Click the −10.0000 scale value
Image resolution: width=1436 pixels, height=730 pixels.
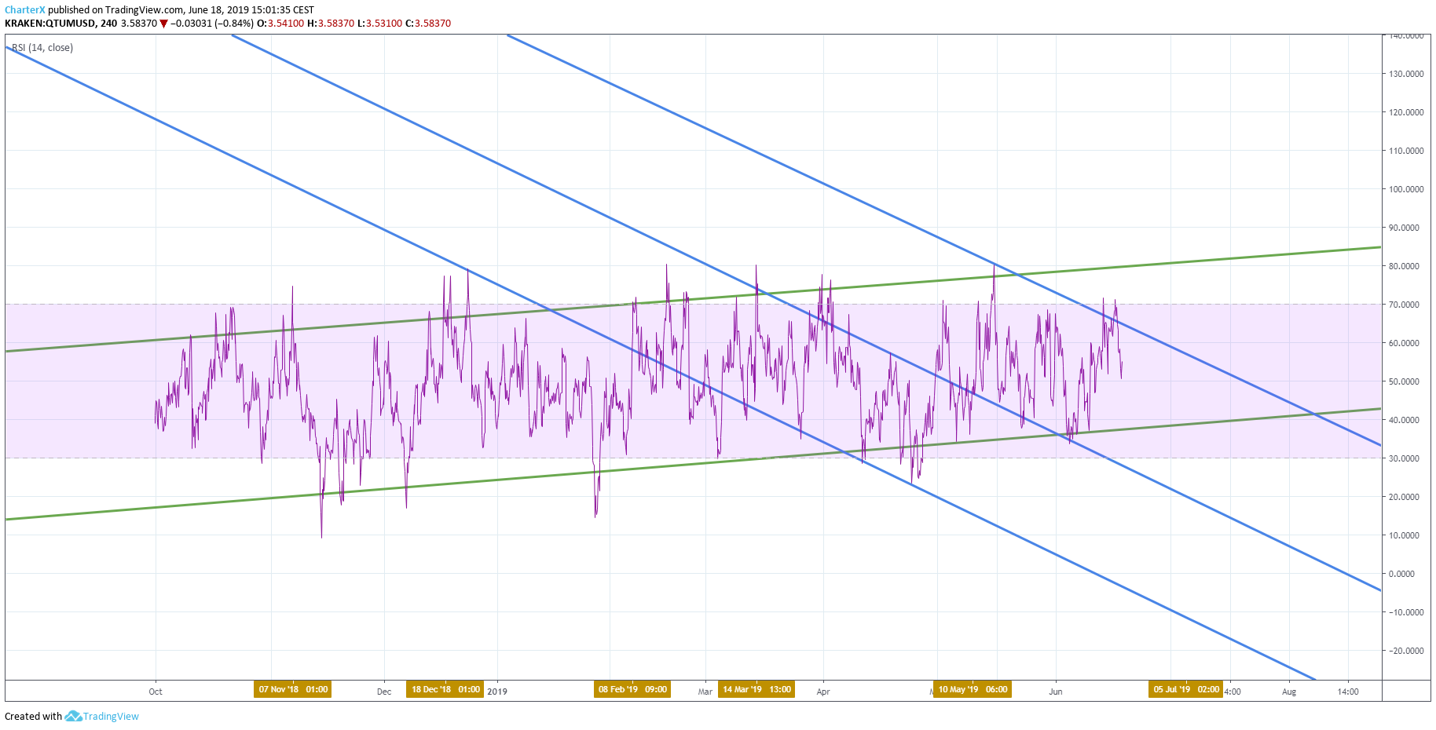(x=1405, y=612)
